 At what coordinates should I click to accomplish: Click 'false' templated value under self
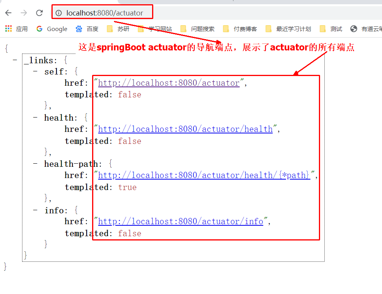[130, 95]
